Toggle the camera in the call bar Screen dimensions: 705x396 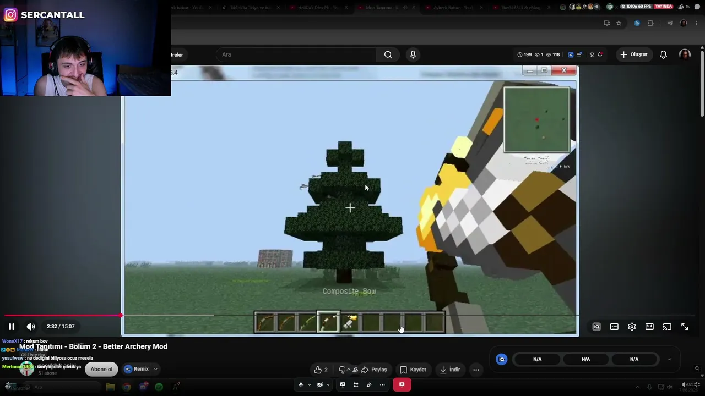click(320, 385)
